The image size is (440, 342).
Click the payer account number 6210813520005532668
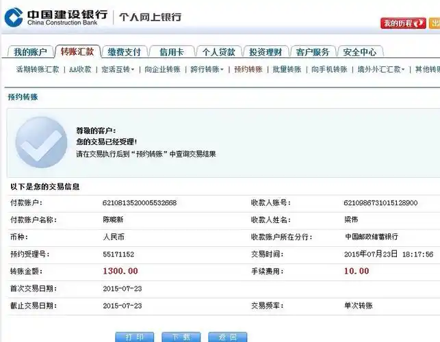point(140,203)
